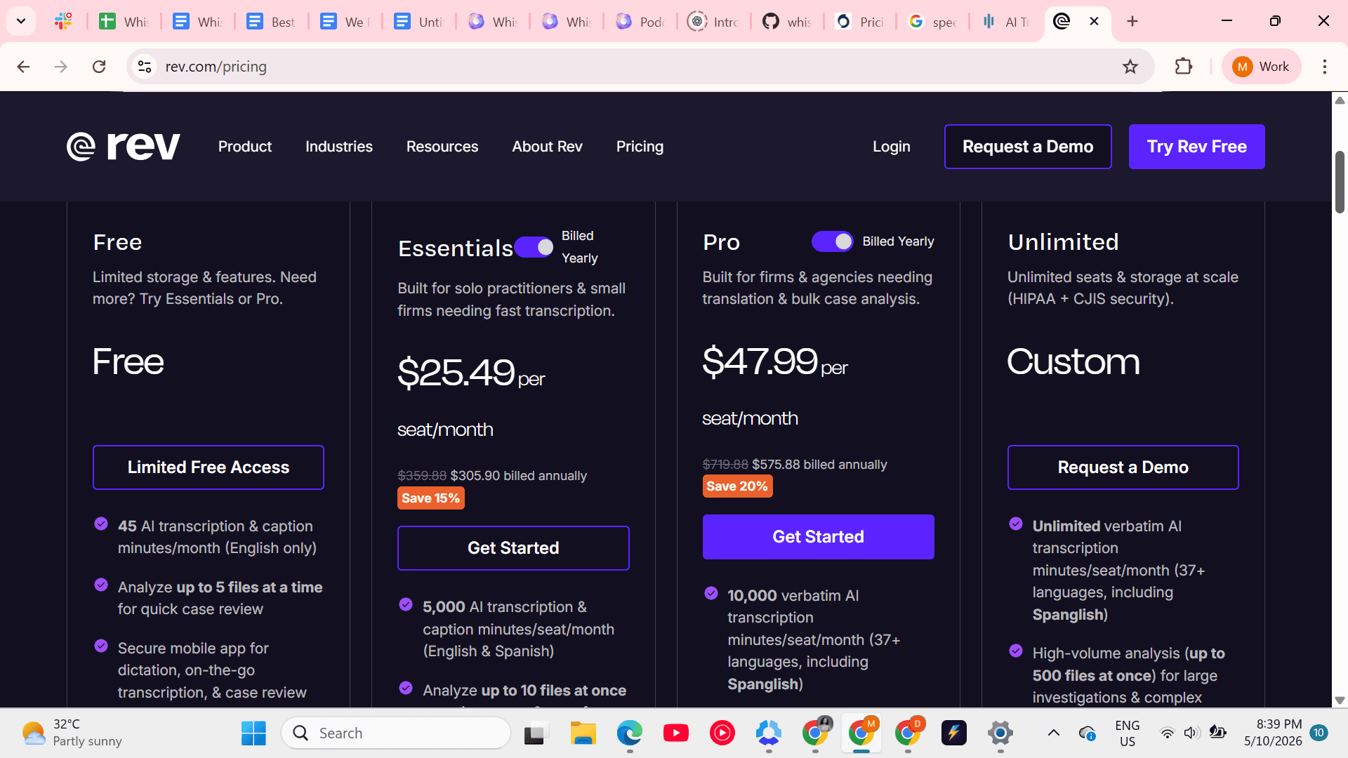Open Settings from the taskbar
This screenshot has height=758, width=1348.
tap(1000, 733)
